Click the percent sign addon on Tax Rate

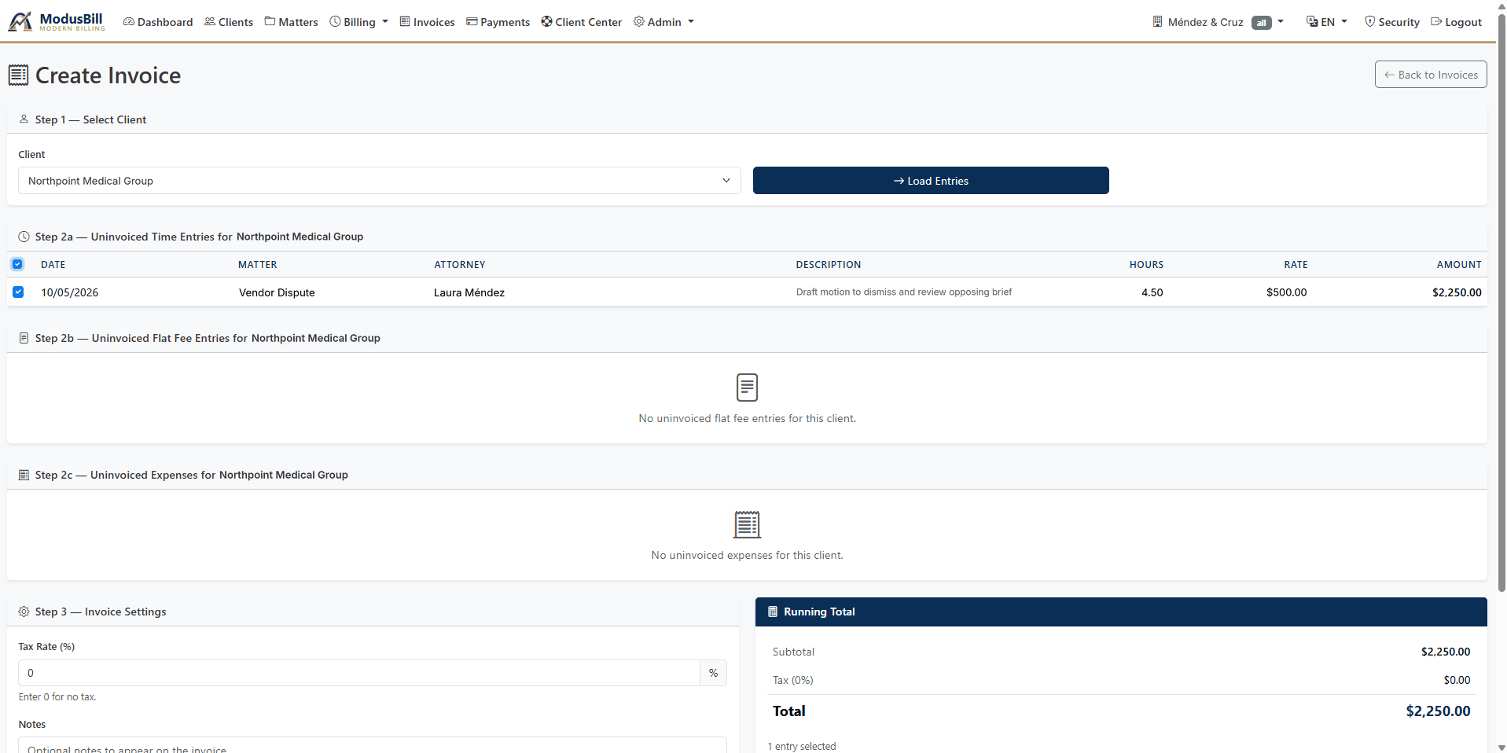click(x=713, y=673)
